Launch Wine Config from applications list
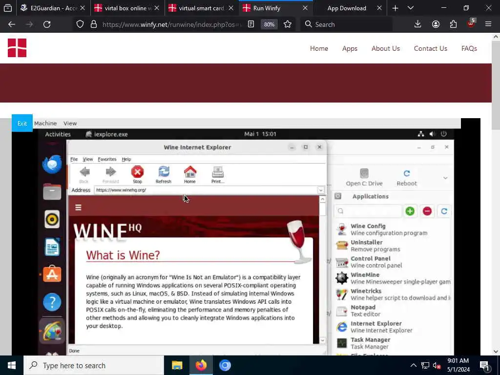The height and width of the screenshot is (375, 500). point(393,229)
